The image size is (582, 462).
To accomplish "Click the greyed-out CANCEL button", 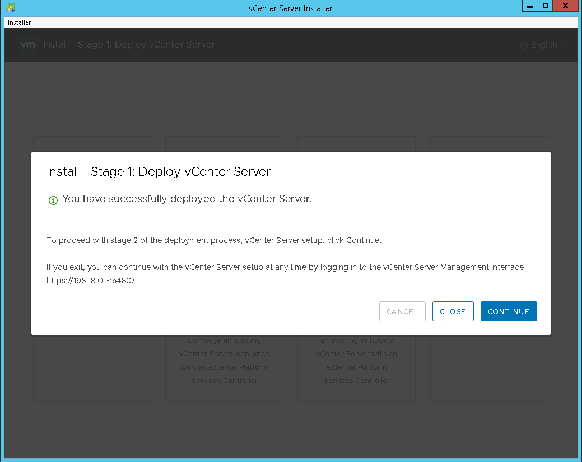I will point(402,311).
